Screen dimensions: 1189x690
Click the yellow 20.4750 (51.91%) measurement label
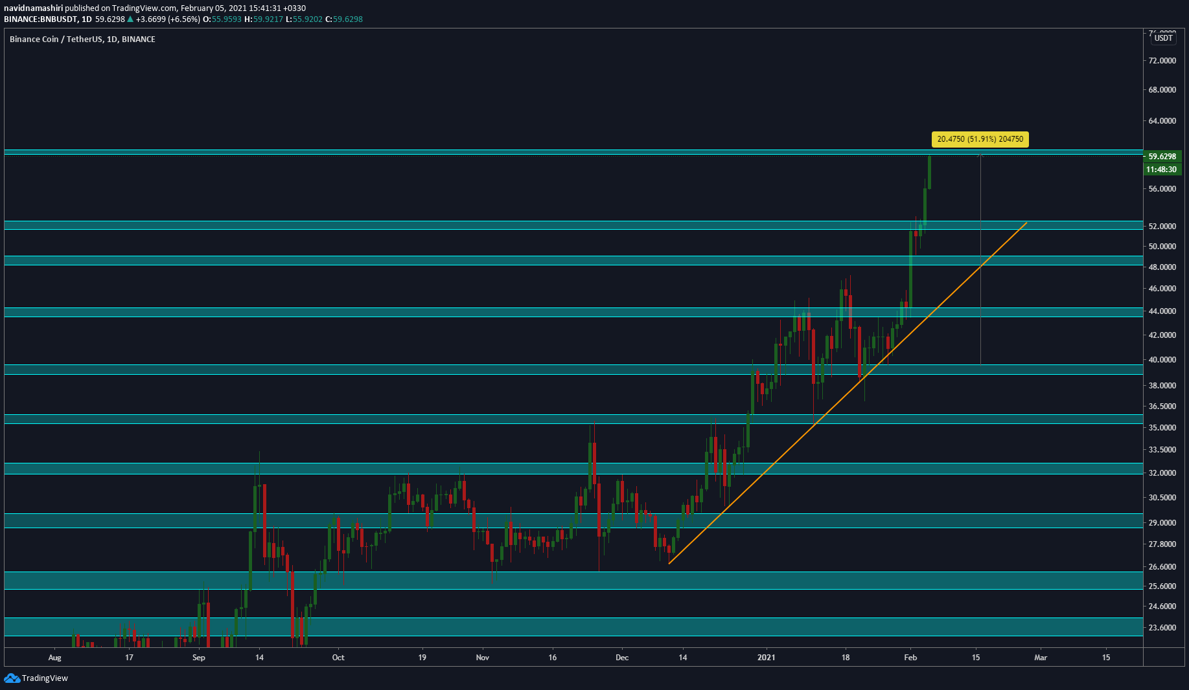(x=980, y=139)
